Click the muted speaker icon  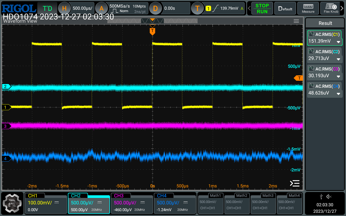pyautogui.click(x=329, y=197)
